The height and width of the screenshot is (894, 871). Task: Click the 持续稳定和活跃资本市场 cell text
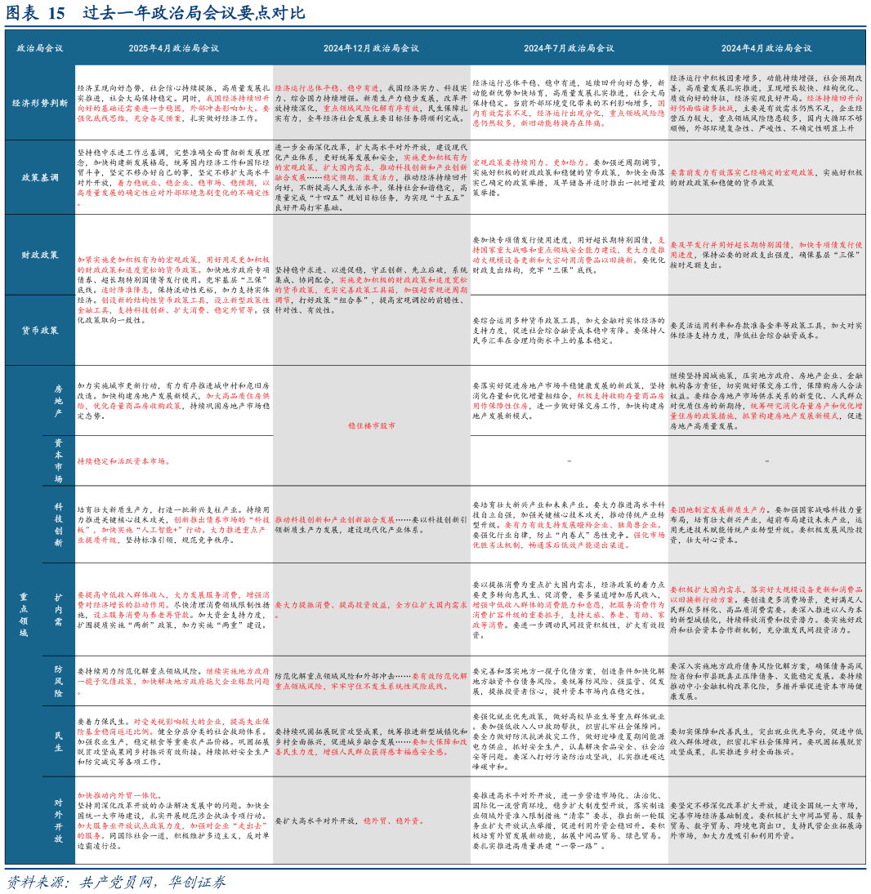123,461
